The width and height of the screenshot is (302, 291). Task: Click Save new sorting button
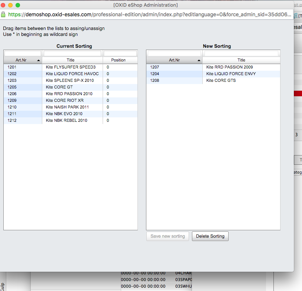click(167, 236)
